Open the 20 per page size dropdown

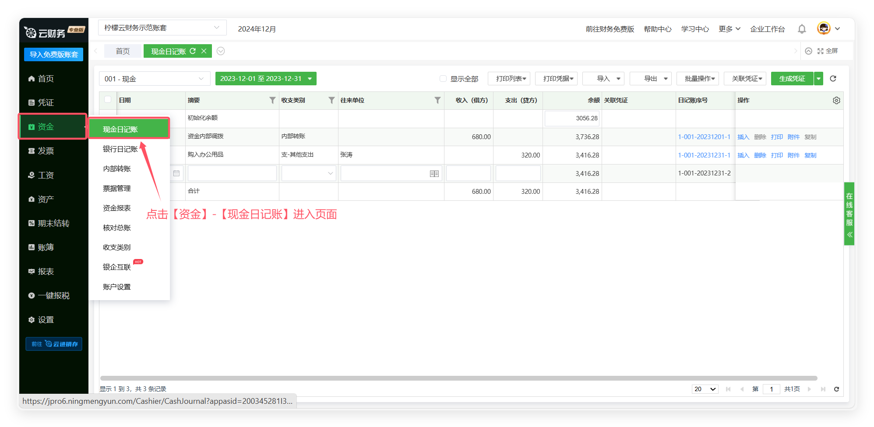click(x=705, y=389)
